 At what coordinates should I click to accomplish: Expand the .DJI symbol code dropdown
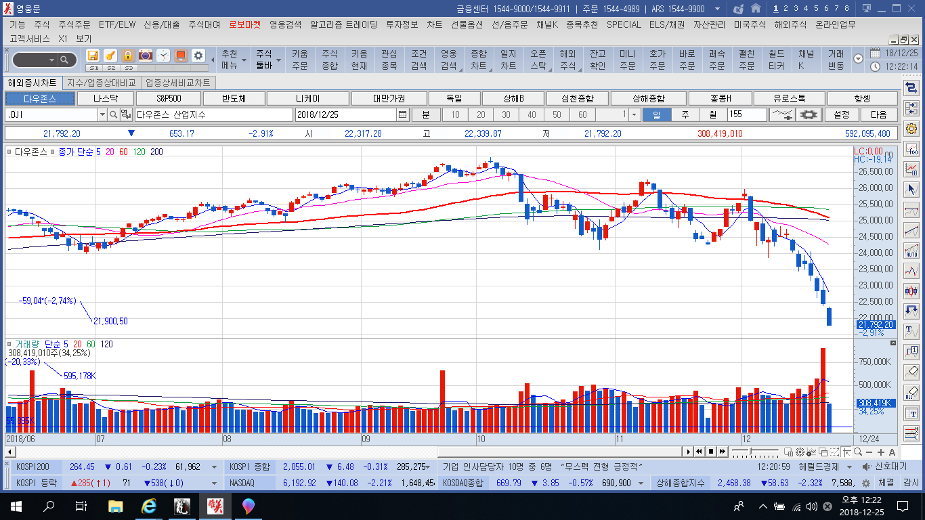coord(102,115)
